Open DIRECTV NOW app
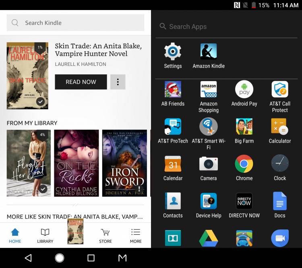This screenshot has width=302, height=268. click(x=244, y=205)
